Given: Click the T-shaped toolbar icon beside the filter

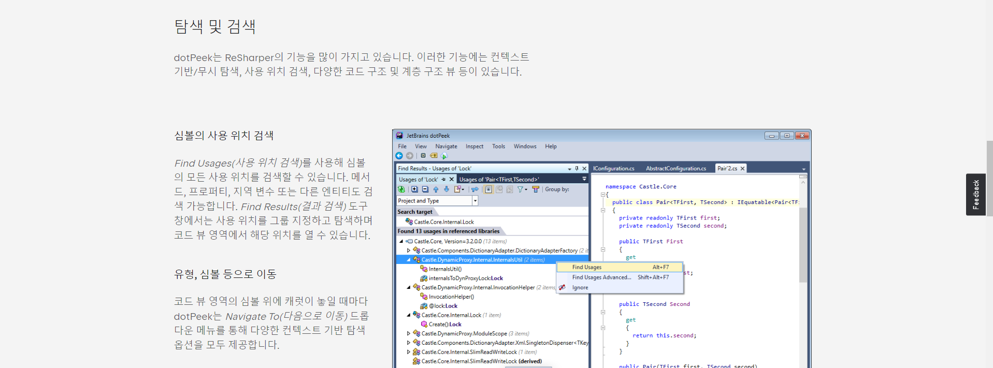Looking at the screenshot, I should pyautogui.click(x=536, y=189).
